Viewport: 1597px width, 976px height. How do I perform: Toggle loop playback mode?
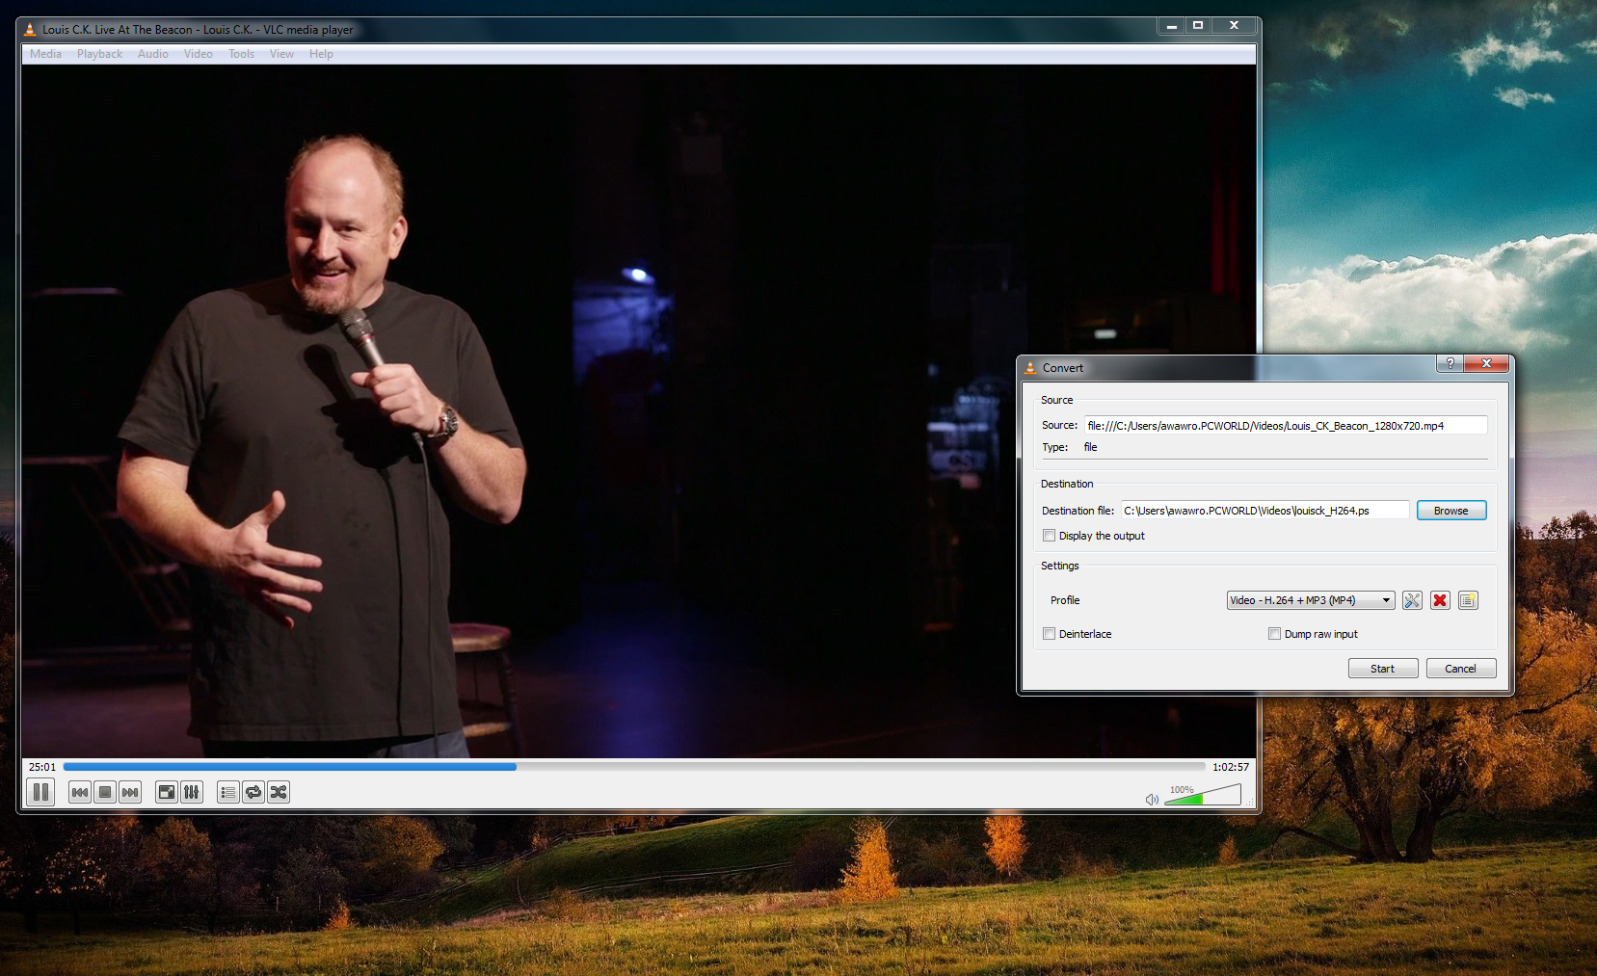[x=253, y=792]
